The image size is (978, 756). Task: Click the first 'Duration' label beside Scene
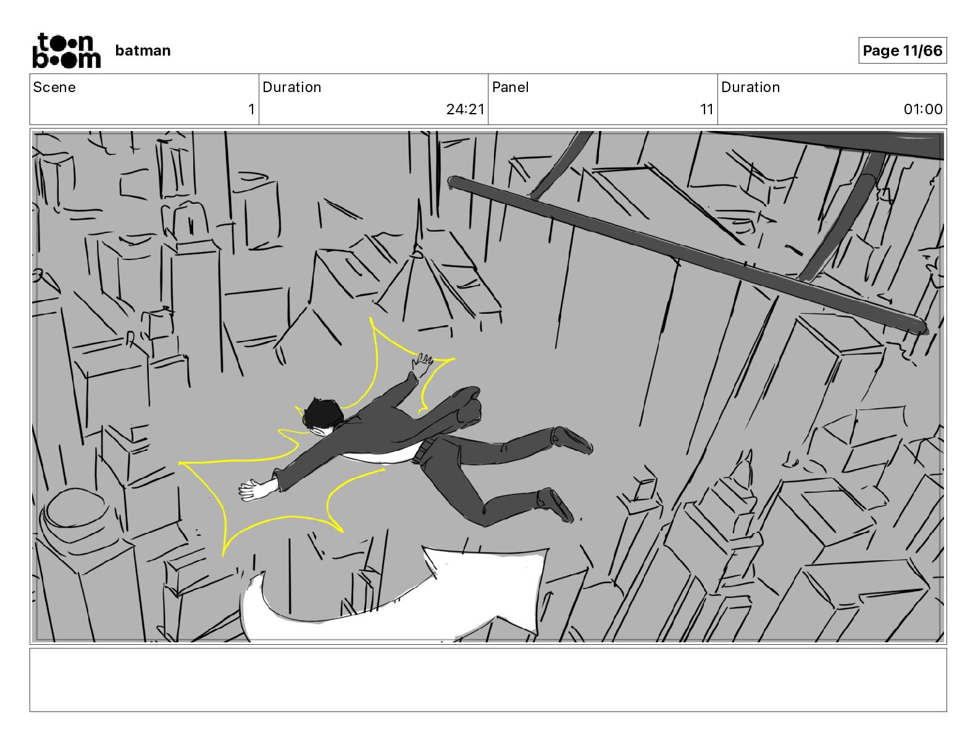[x=292, y=87]
